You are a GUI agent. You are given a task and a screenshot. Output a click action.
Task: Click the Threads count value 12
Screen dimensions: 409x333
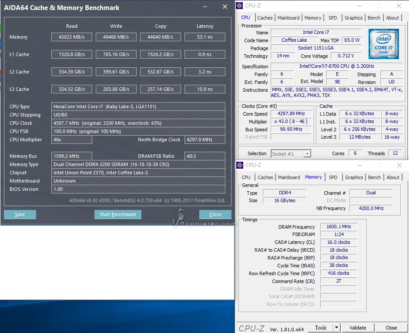click(395, 153)
